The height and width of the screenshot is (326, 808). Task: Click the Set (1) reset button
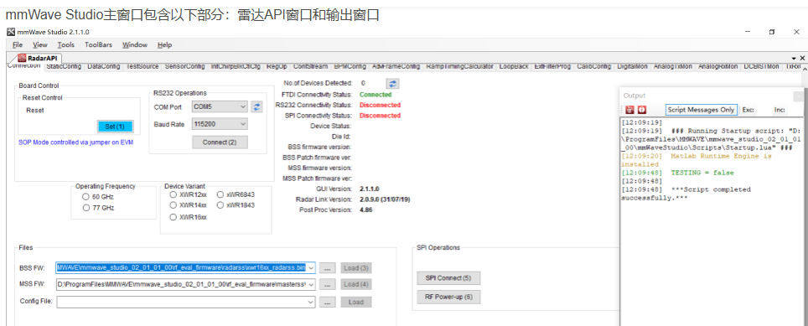pyautogui.click(x=115, y=127)
